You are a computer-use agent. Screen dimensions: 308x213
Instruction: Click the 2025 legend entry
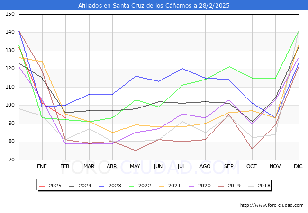pos(51,186)
